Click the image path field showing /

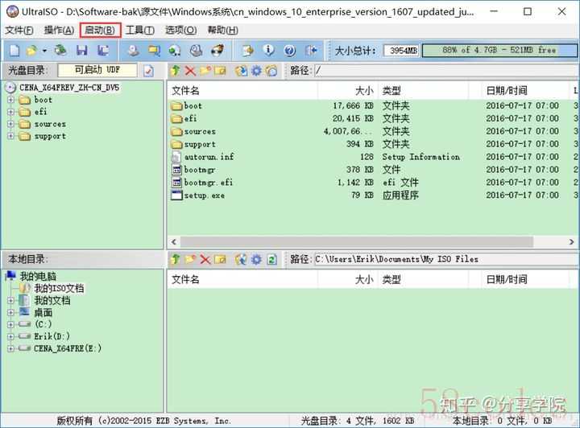pos(446,70)
